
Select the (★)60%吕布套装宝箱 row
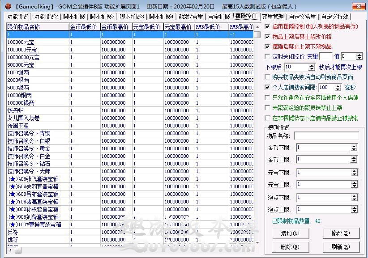coord(130,194)
